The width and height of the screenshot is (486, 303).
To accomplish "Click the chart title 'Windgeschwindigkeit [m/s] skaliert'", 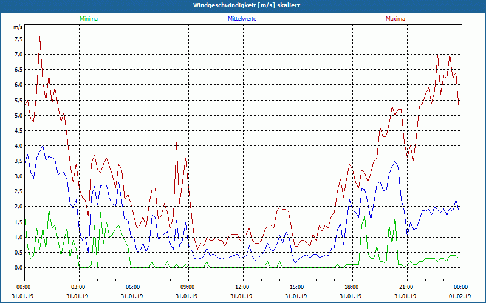I will point(247,5).
